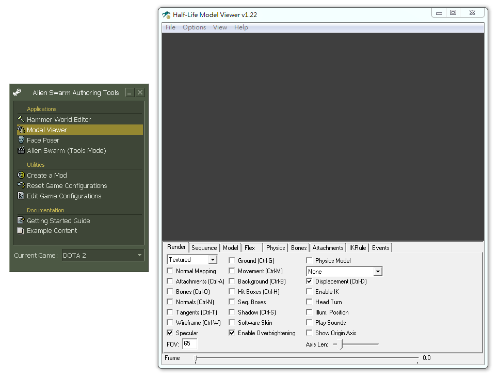
Task: Click the Edit Game Configurations document icon
Action: point(21,196)
